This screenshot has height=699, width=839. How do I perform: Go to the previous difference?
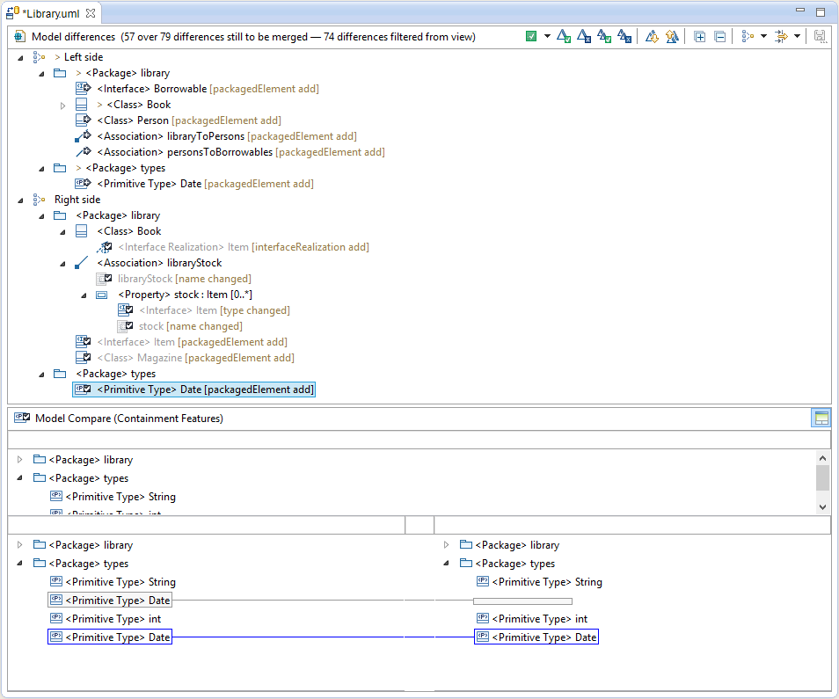(x=672, y=37)
